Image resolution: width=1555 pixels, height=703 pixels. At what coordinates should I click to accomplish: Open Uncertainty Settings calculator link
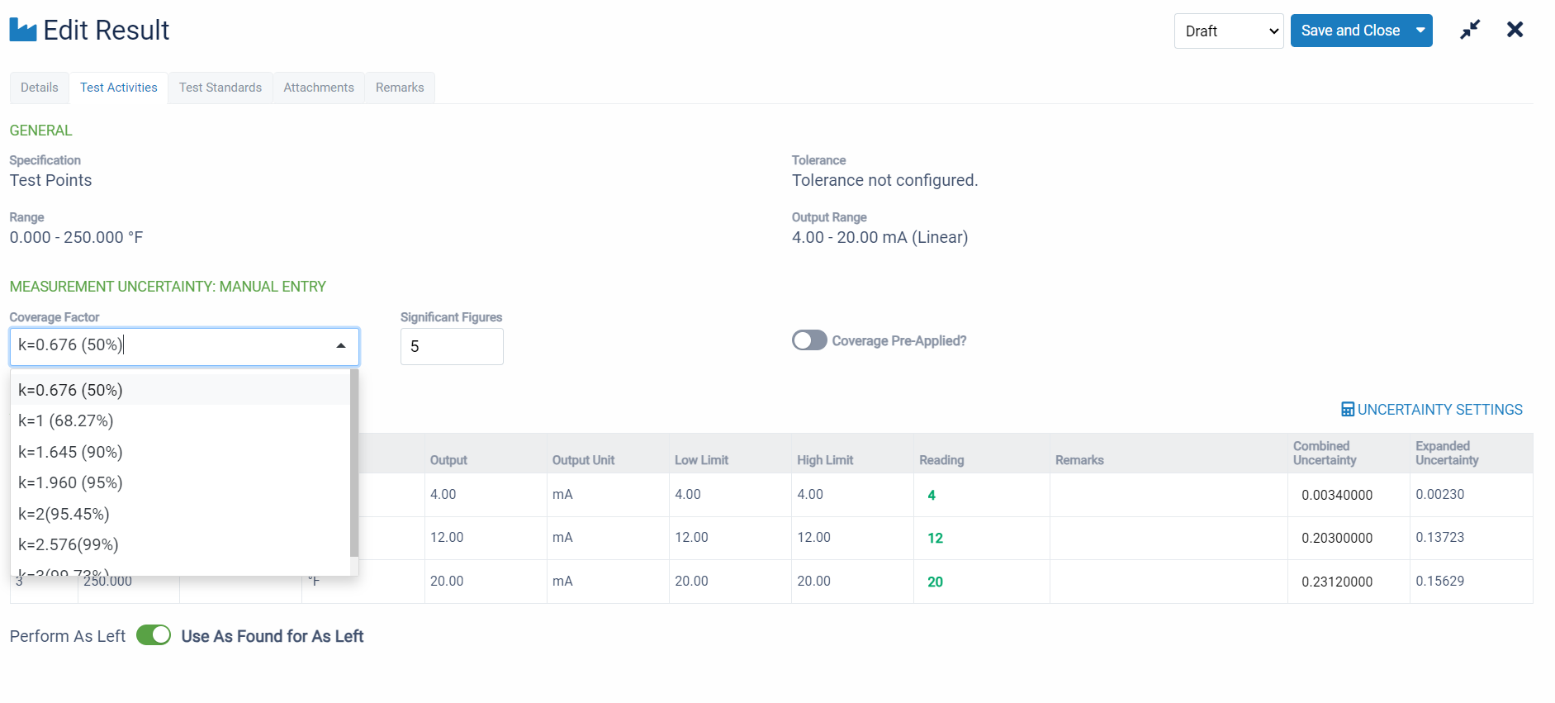pos(1431,410)
